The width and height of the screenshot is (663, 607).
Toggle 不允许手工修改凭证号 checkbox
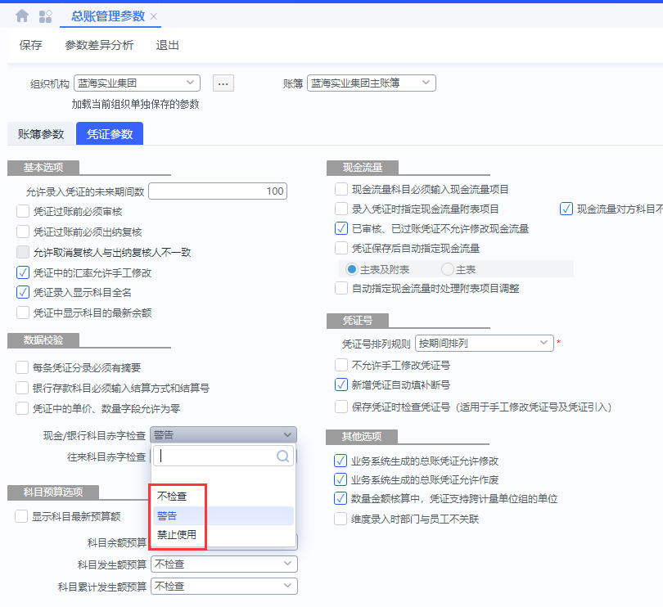(x=341, y=365)
